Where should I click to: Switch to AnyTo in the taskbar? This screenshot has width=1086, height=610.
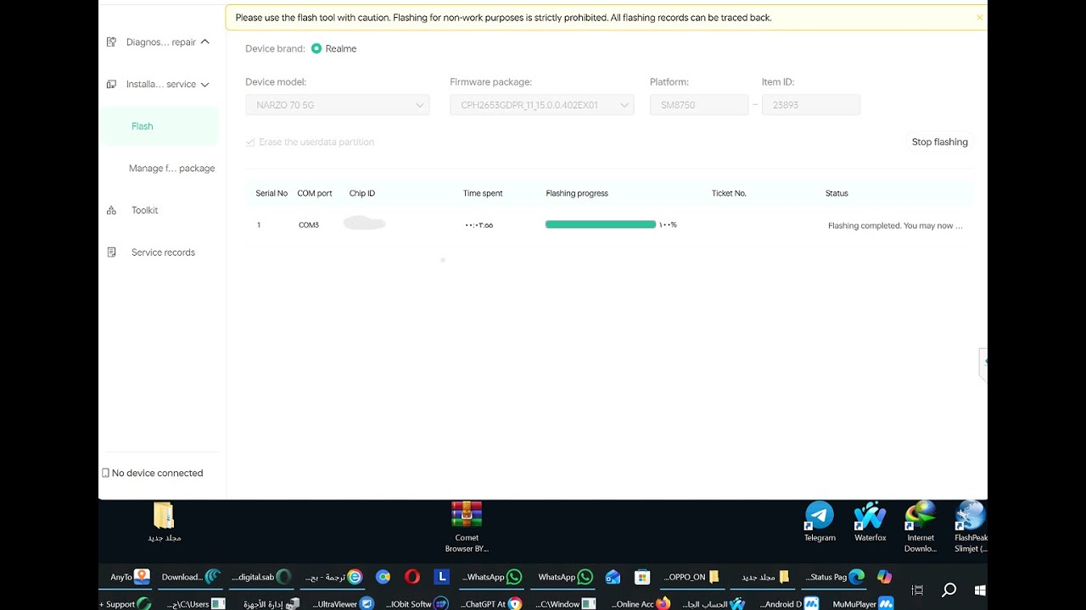pos(130,577)
